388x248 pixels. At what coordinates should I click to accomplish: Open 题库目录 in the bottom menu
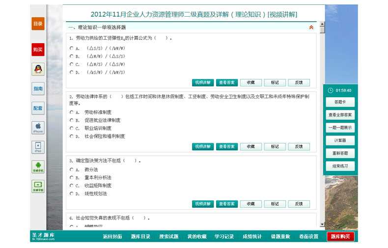tap(140, 237)
